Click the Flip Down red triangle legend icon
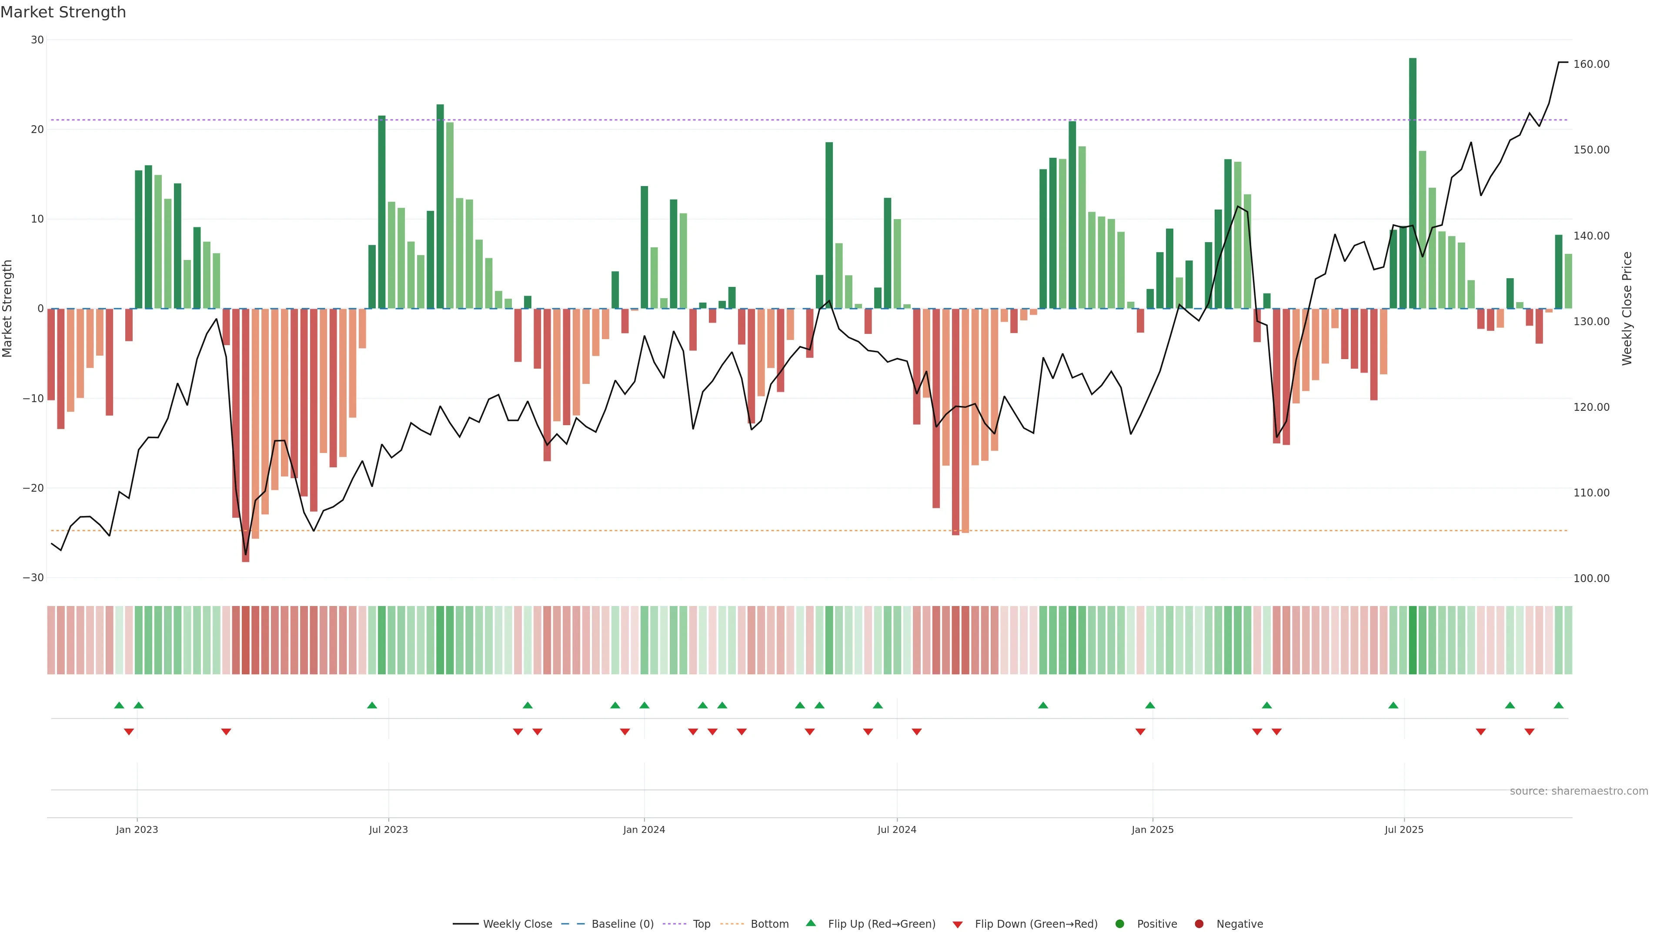 click(957, 924)
